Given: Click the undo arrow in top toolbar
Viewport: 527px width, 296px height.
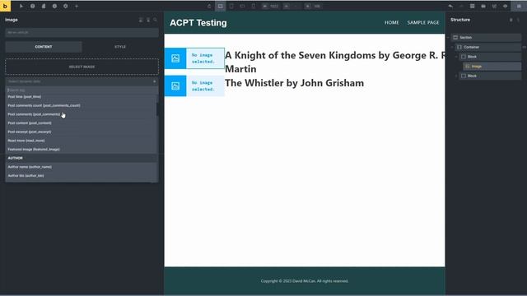Looking at the screenshot, I should coord(450,6).
